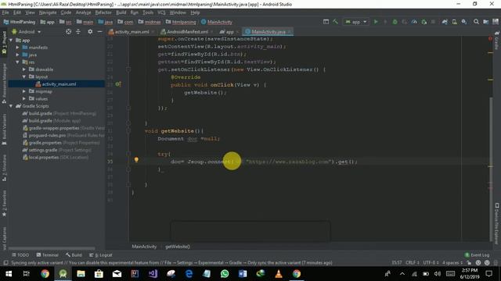The image size is (501, 281).
Task: Collapse the res folder
Action: click(x=18, y=62)
